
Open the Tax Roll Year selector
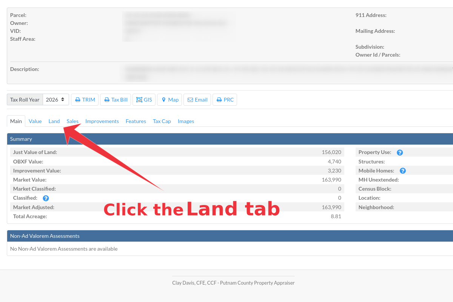(x=55, y=99)
